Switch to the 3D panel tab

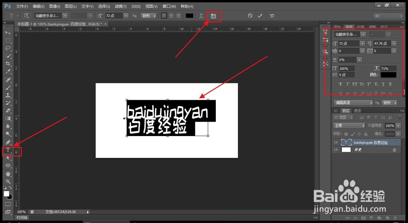pyautogui.click(x=336, y=111)
